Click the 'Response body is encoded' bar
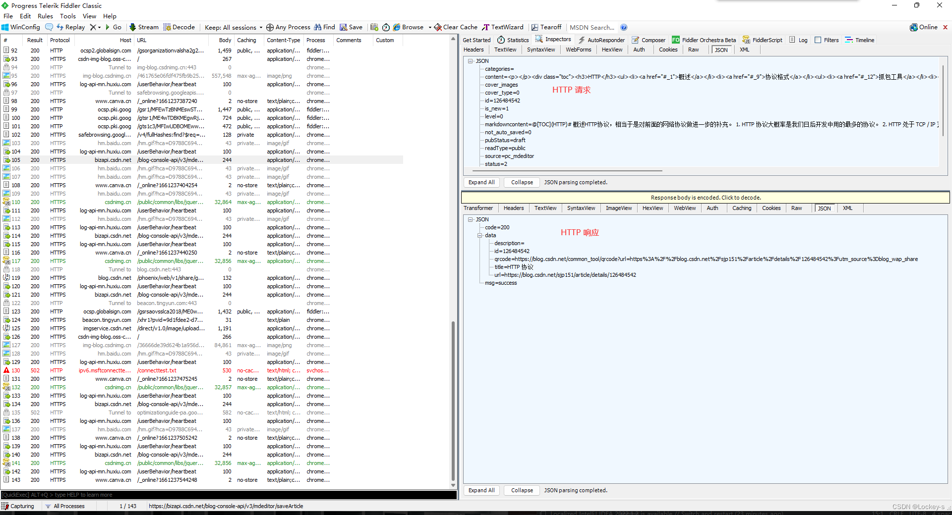The image size is (952, 515). coord(706,198)
